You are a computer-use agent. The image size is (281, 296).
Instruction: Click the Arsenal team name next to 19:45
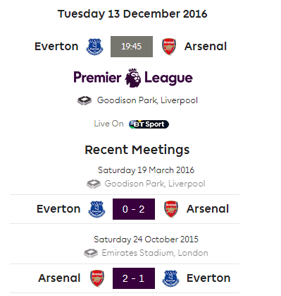pos(206,47)
